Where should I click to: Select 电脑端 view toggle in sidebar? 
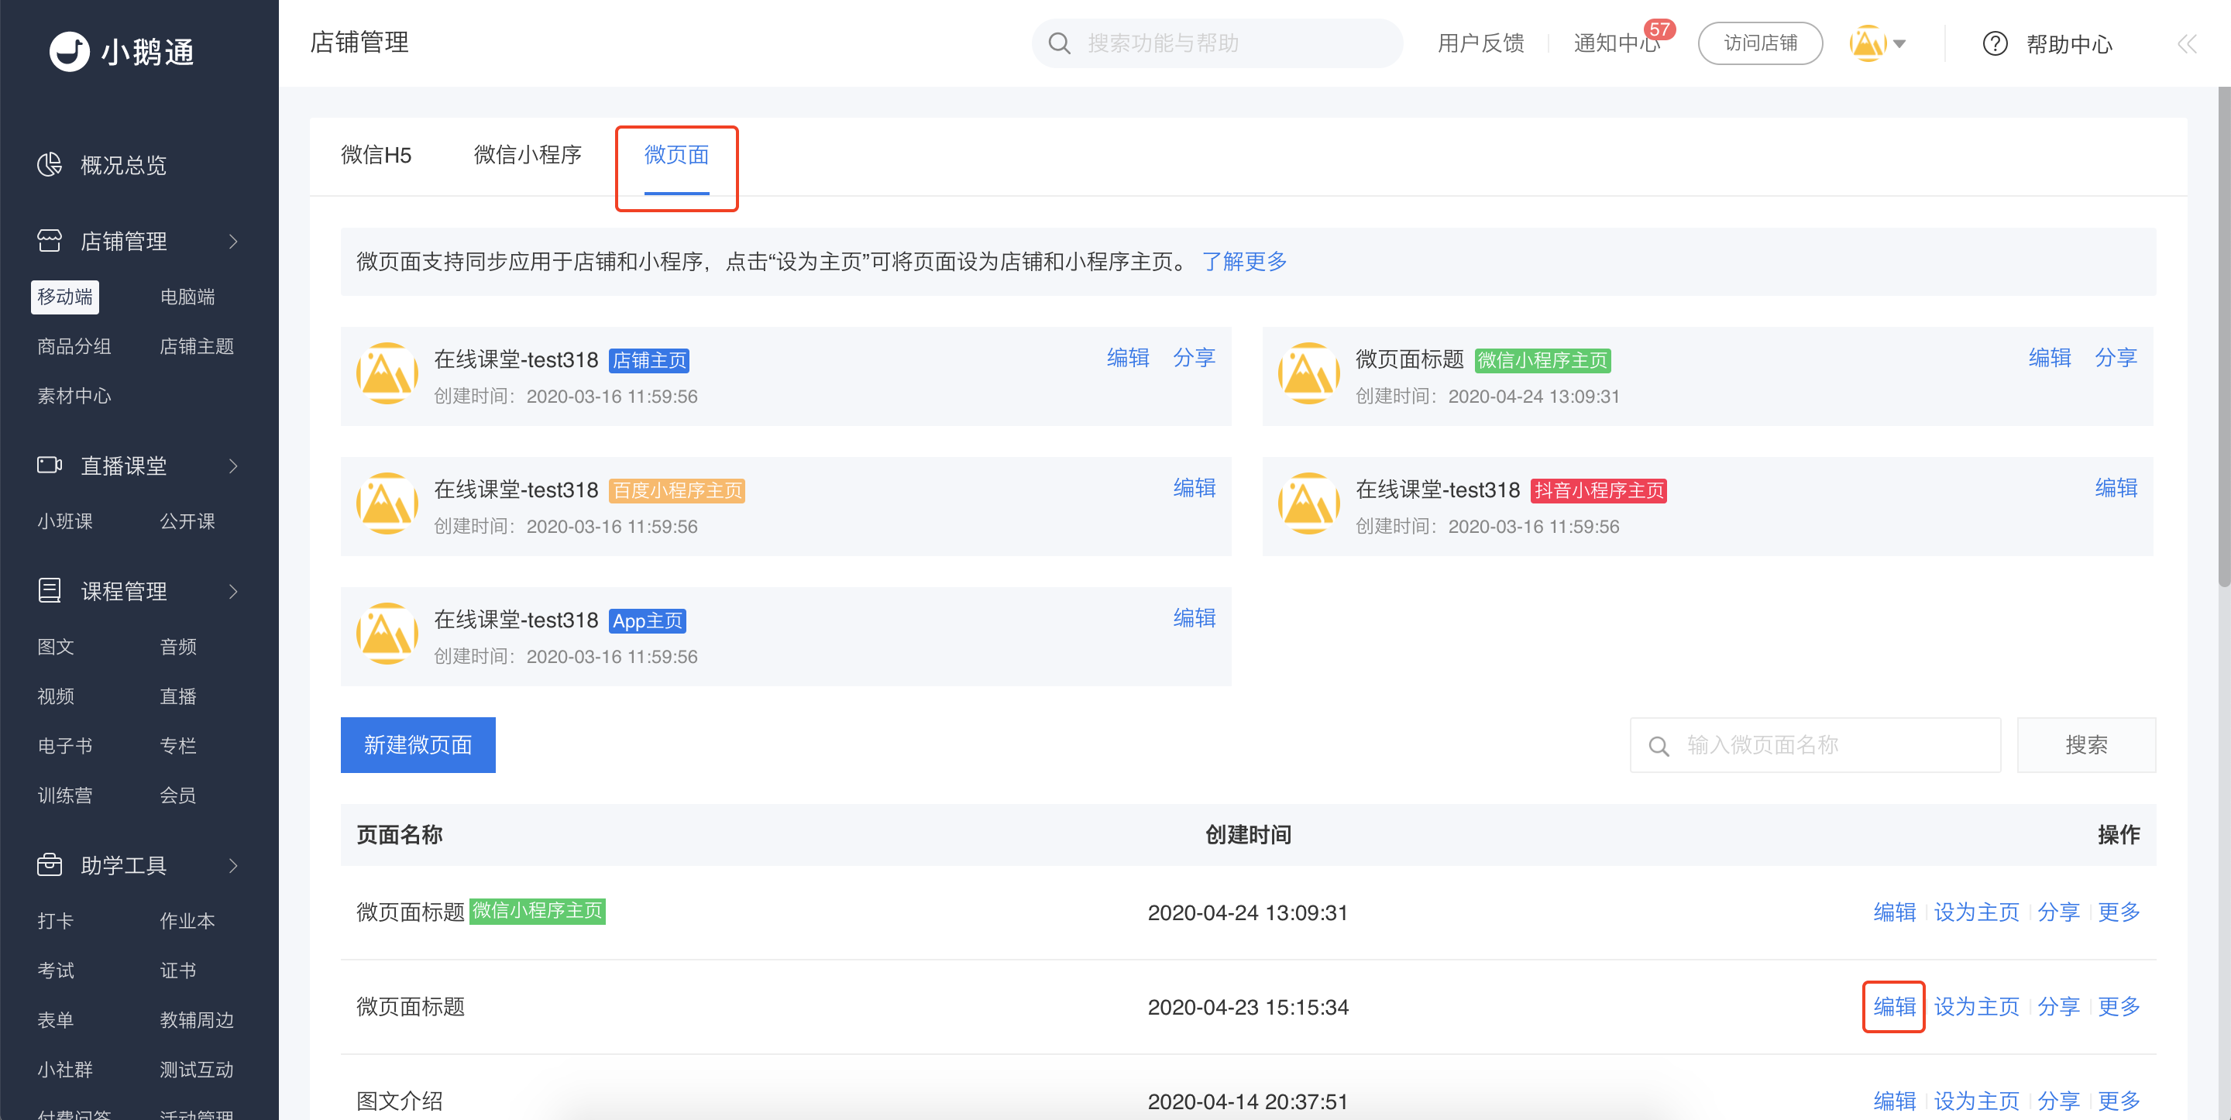pos(187,297)
